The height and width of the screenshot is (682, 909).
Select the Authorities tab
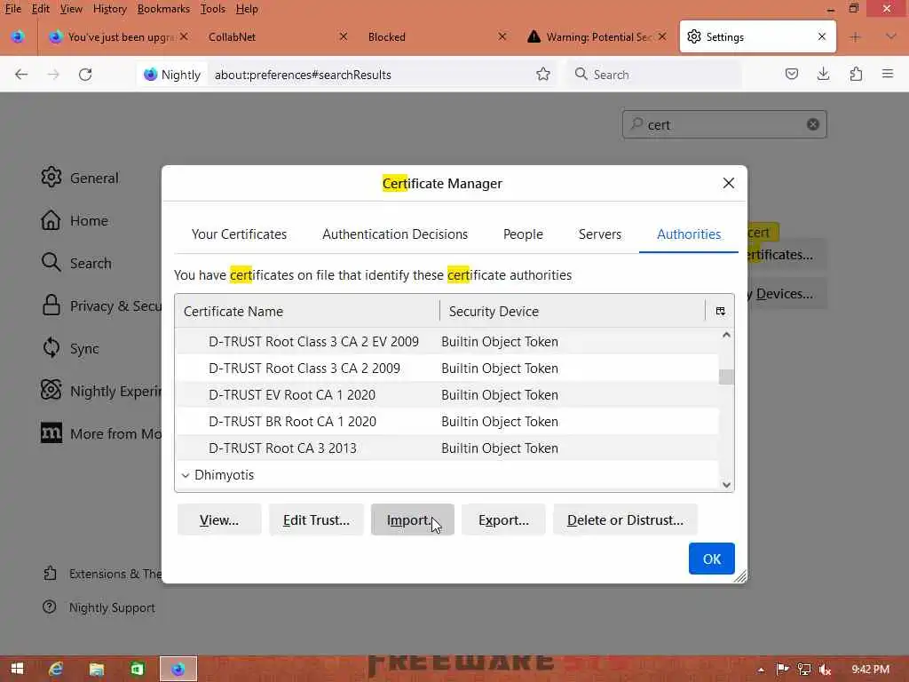pos(689,234)
